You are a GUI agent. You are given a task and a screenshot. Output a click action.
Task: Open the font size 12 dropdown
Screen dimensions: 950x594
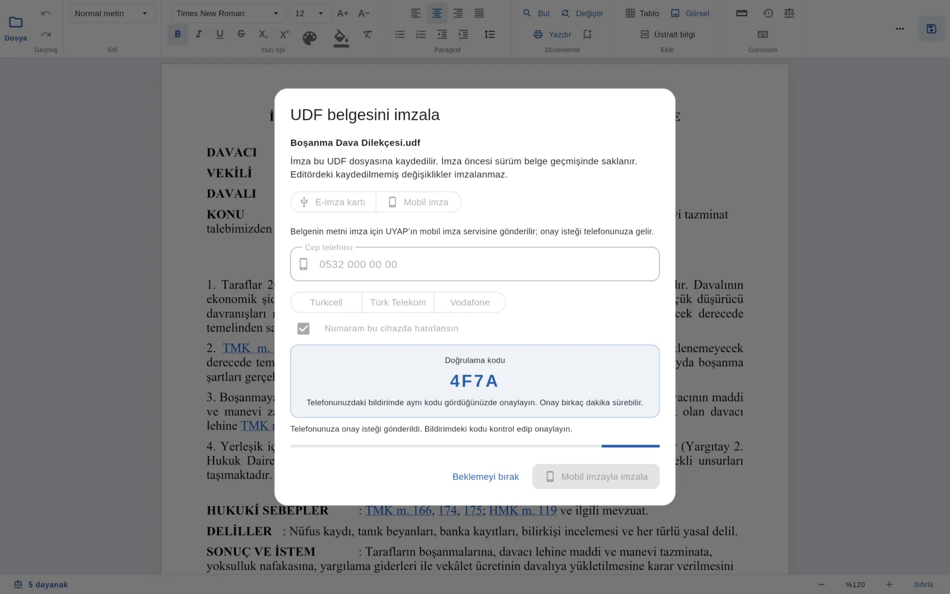click(309, 13)
